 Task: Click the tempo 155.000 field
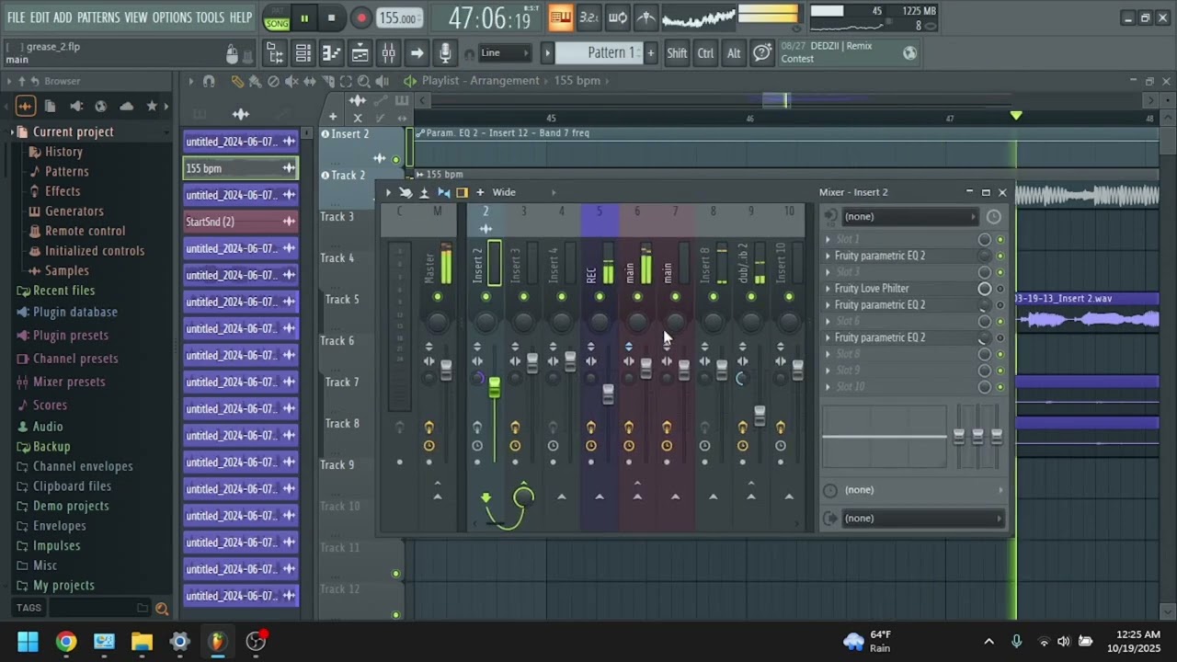tap(400, 17)
